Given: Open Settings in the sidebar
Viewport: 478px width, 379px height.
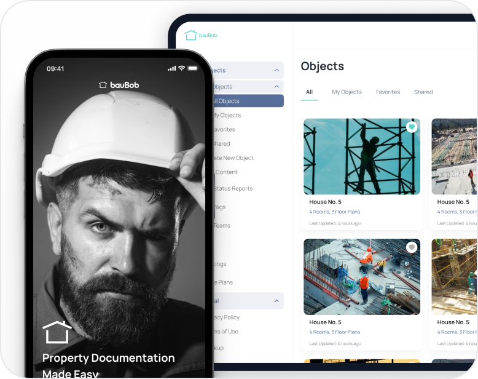Looking at the screenshot, I should pos(220,264).
